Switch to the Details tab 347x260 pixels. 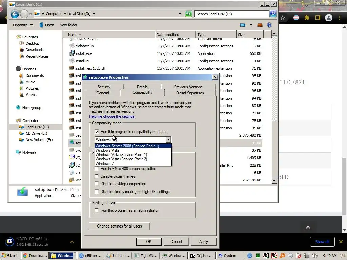pyautogui.click(x=142, y=87)
